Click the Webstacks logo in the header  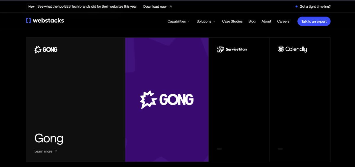(x=45, y=21)
